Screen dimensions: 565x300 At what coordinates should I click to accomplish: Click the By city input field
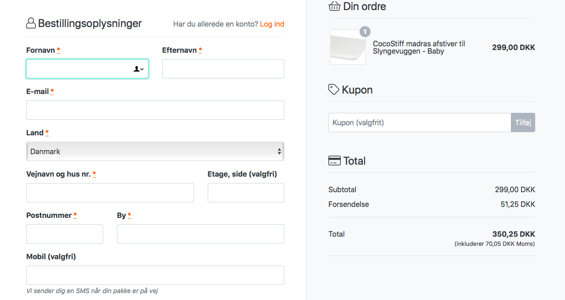point(200,234)
